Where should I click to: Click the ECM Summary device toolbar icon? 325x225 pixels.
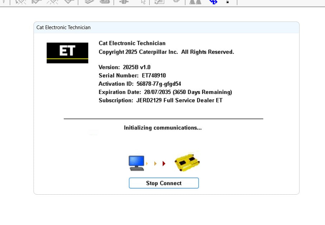point(105,2)
